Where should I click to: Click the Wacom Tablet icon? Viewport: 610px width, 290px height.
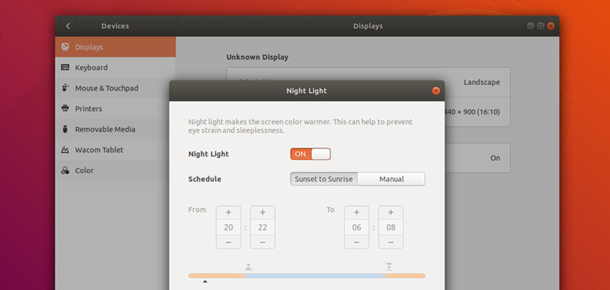click(x=65, y=150)
